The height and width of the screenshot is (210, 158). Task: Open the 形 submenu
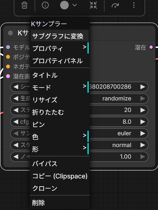pyautogui.click(x=60, y=149)
